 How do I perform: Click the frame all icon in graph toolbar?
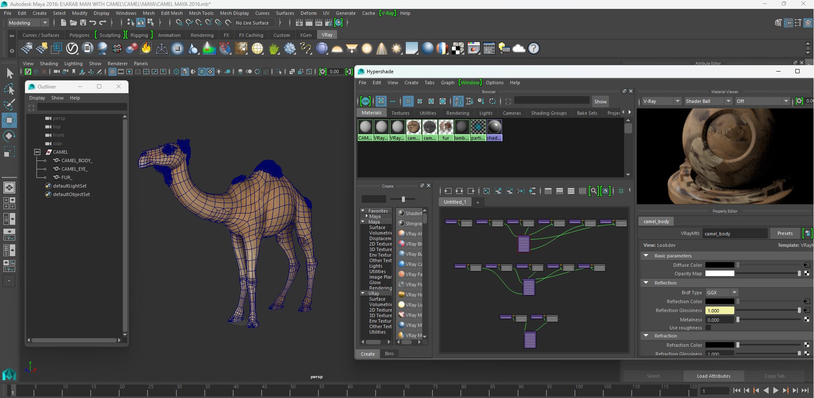point(487,191)
